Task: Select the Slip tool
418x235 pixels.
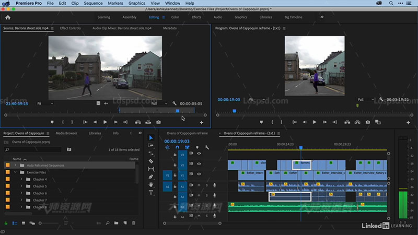Action: click(151, 169)
